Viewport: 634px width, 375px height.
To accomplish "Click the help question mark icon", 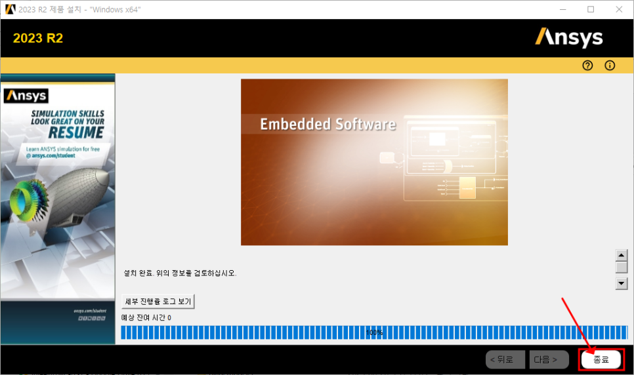I will (587, 66).
